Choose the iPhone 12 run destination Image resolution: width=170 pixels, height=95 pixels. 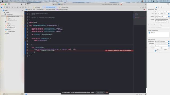point(61,4)
